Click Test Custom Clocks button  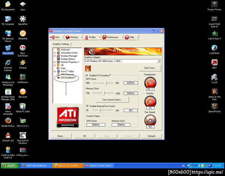[112, 99]
